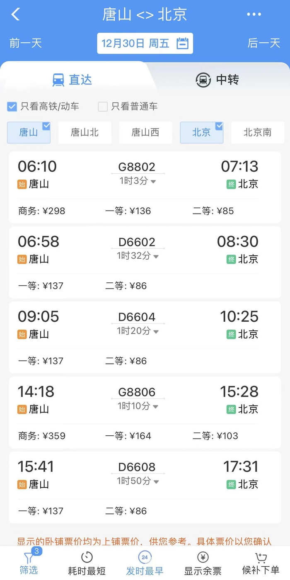Expand G8802 stop details arrow
Screen dimensions: 290x580
click(153, 182)
